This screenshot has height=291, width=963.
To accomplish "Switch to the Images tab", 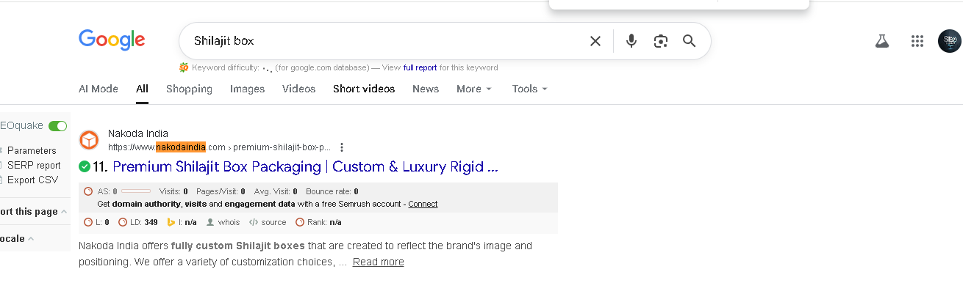I will pyautogui.click(x=247, y=89).
